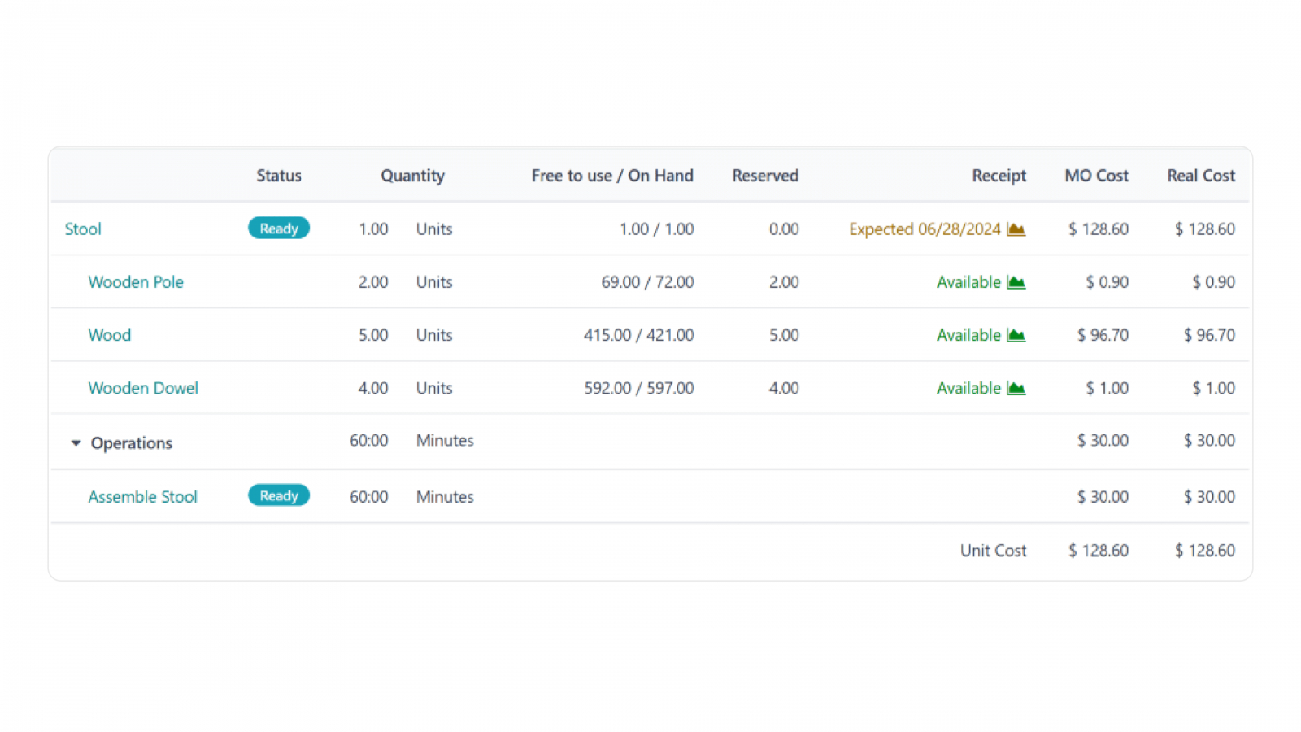Click the Ready badge on Assemble Stool
Screen dimensions: 1301x732
tap(279, 495)
